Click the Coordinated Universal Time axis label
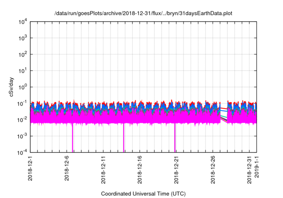 [143, 194]
